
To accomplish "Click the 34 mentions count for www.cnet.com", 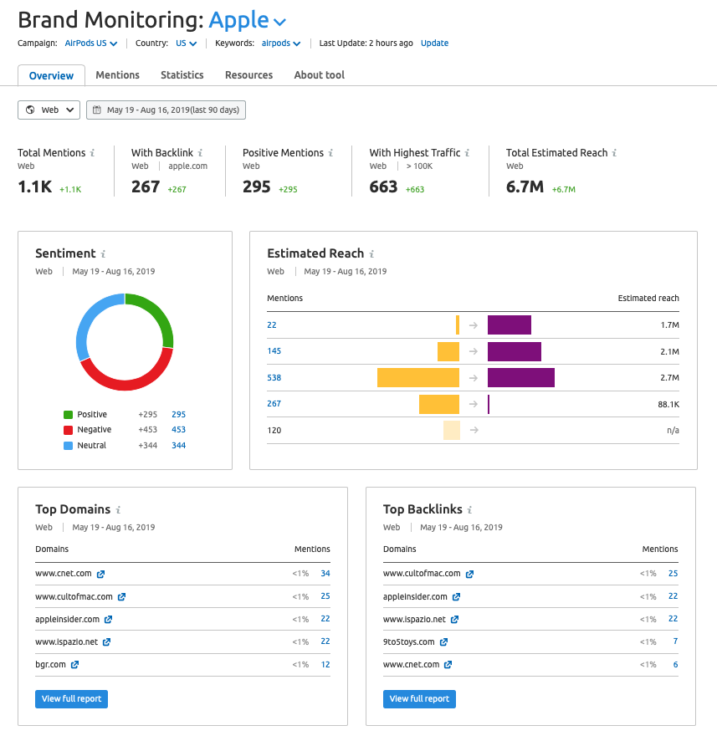I will pos(325,574).
